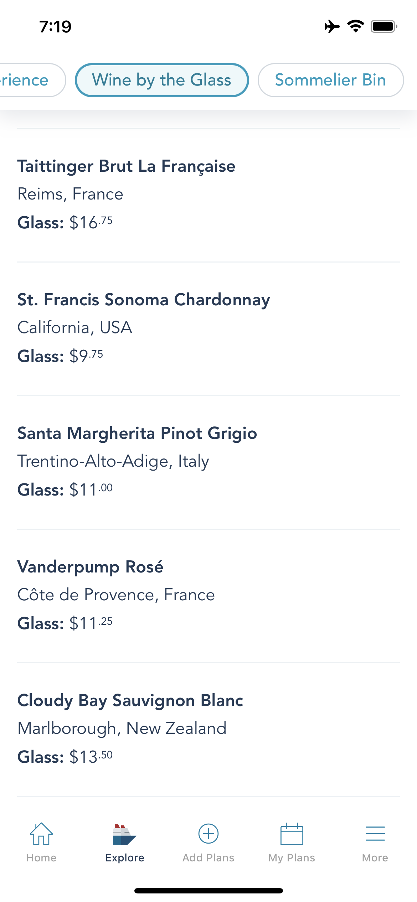Tap the $16.75 glass price
The image size is (417, 902).
(x=91, y=223)
